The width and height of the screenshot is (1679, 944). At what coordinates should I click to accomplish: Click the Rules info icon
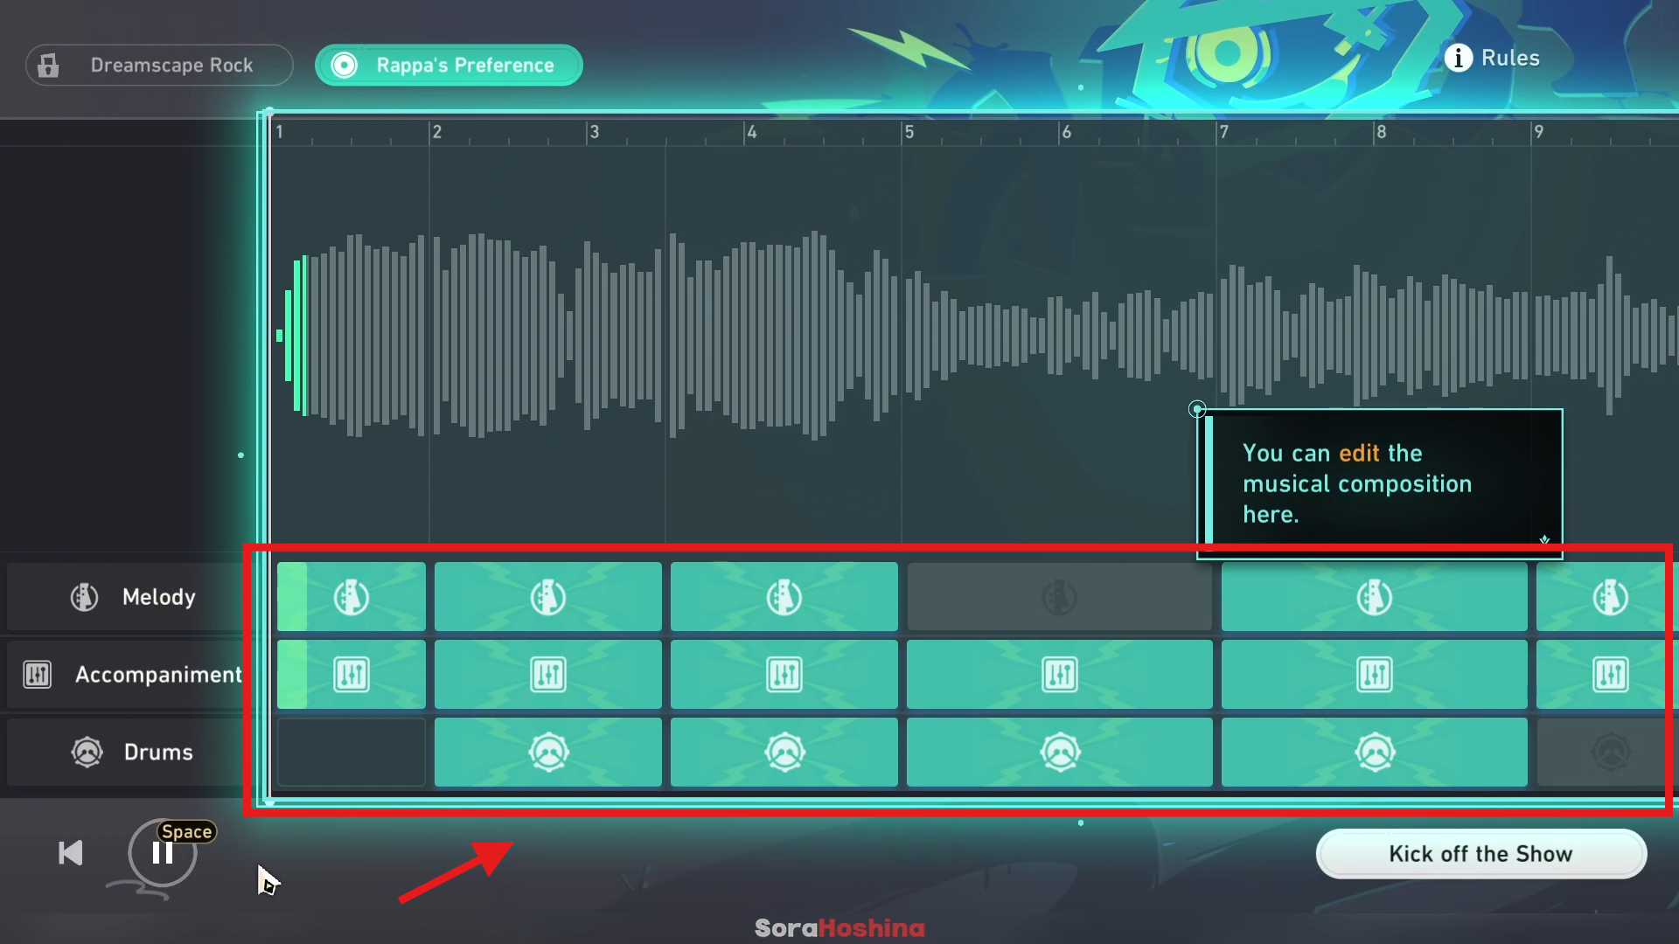pos(1459,57)
